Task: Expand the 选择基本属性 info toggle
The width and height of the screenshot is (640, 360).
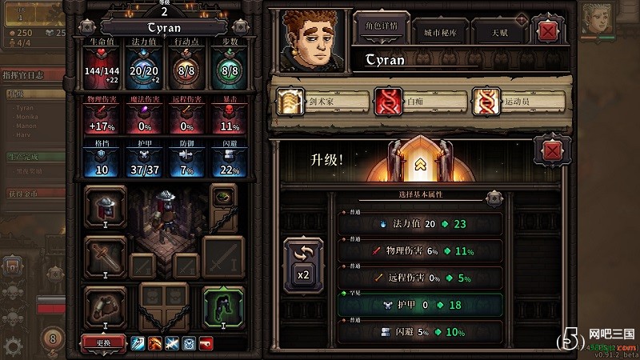Action: (x=494, y=198)
